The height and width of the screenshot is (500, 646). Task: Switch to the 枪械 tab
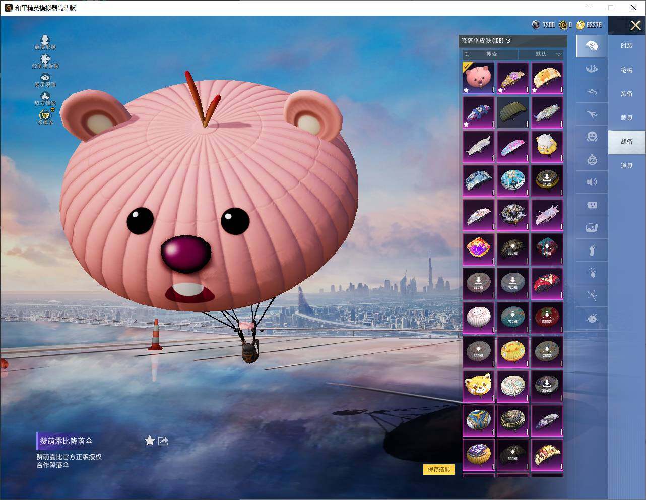[x=627, y=70]
